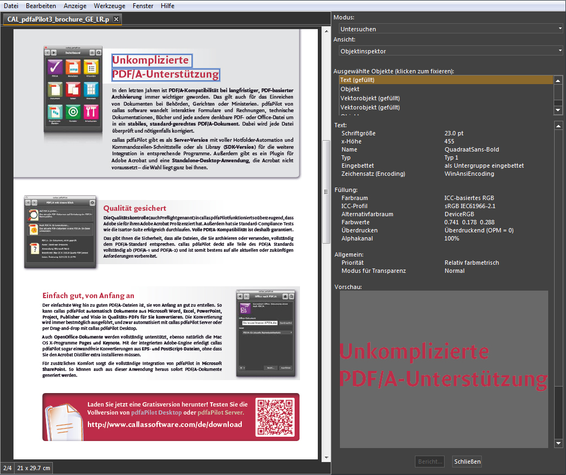Select the 'Text (gefüllt)' object row
The width and height of the screenshot is (566, 475).
(446, 80)
